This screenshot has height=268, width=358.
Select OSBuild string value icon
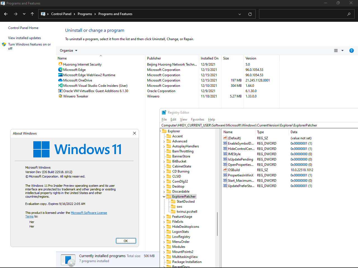(x=225, y=170)
